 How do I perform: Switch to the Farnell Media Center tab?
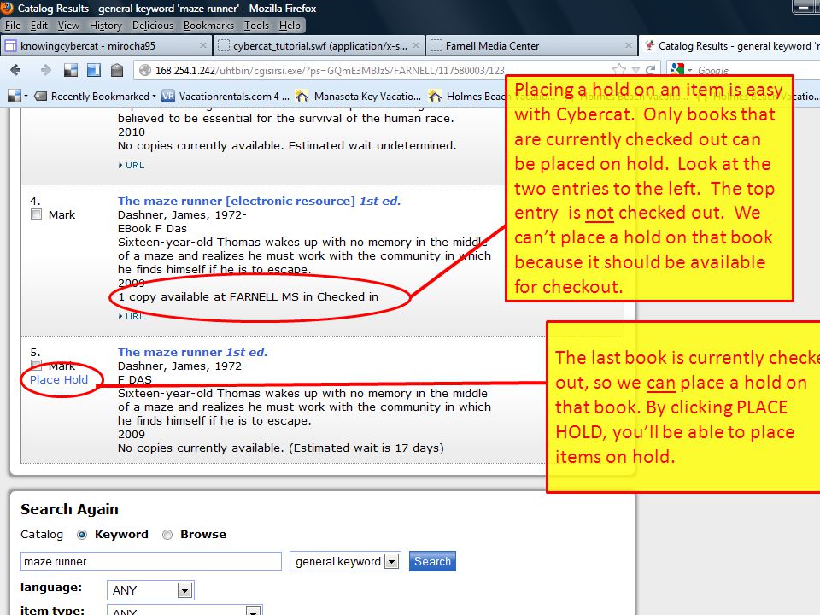(x=532, y=45)
